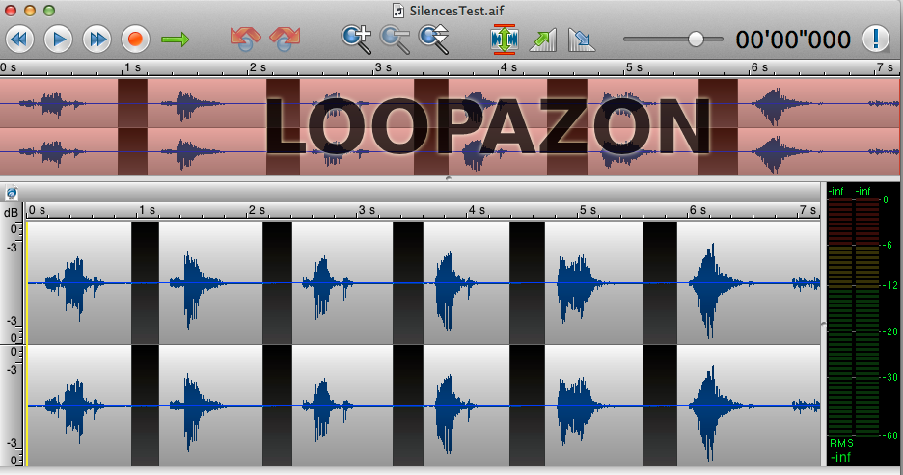Click the redo arrow icon
Viewport: 903px width, 475px height.
point(285,40)
